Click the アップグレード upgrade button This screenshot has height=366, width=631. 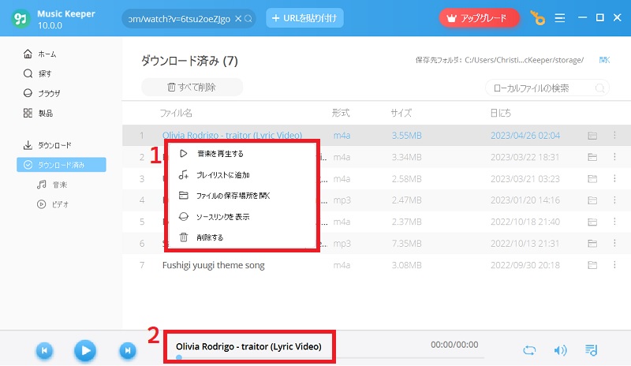coord(479,18)
